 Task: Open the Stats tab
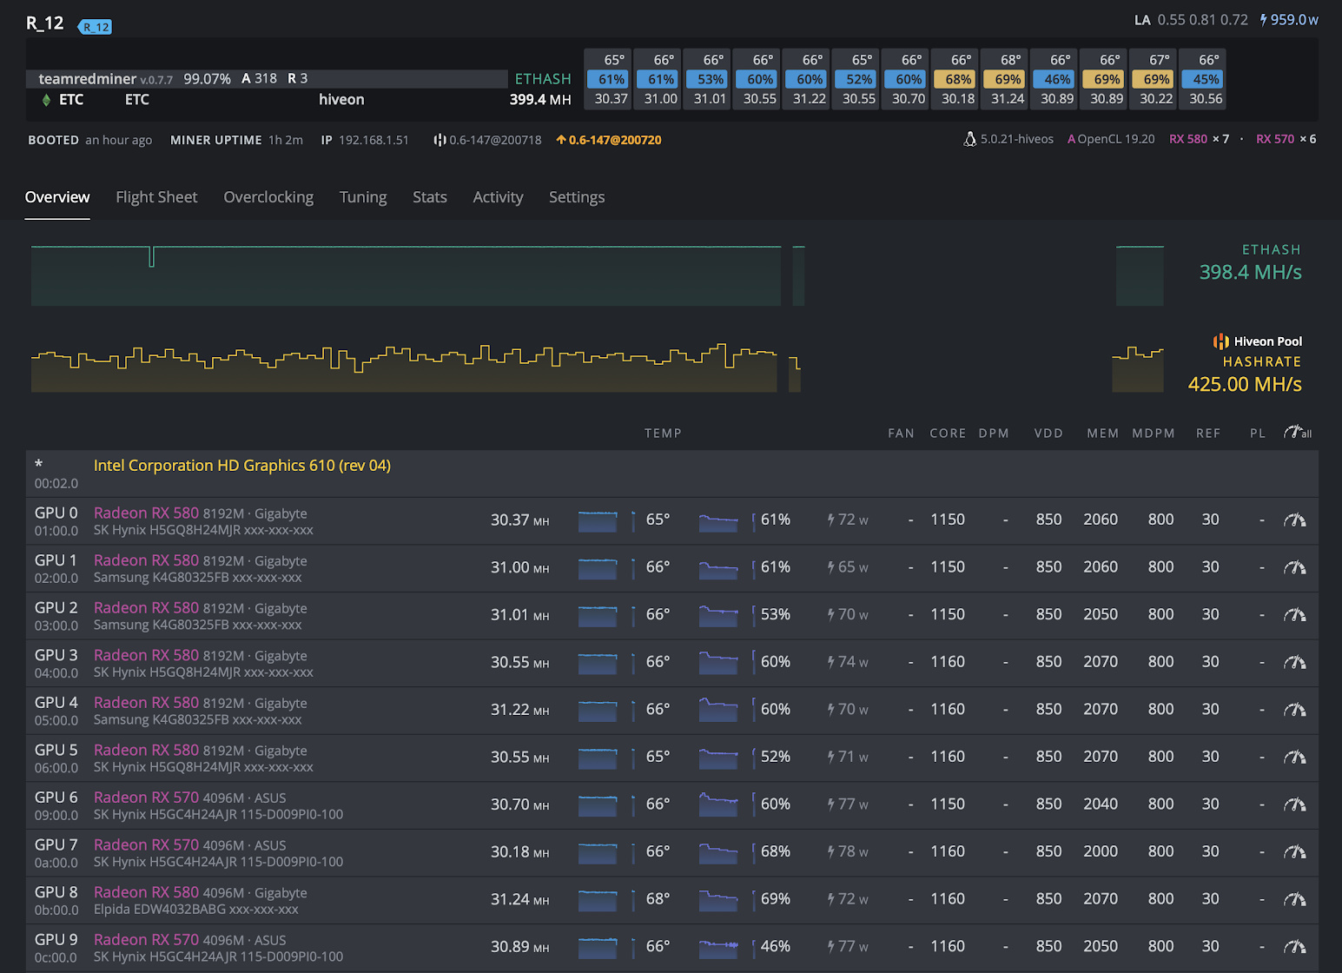429,197
